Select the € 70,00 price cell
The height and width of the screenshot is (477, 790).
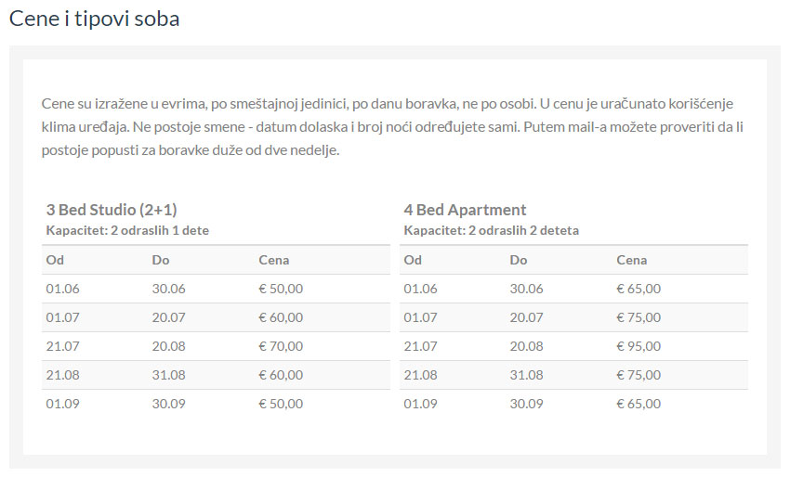[x=281, y=346]
